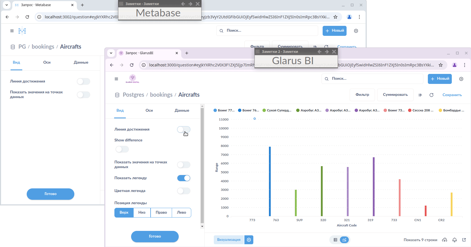Click the blue «Боинг 77...» legend swatch
471x247 pixels.
pos(215,111)
